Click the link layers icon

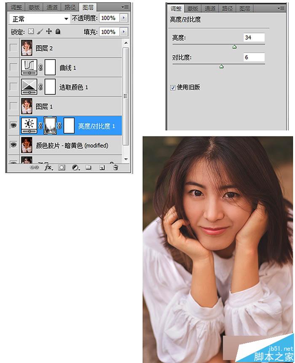(34, 167)
